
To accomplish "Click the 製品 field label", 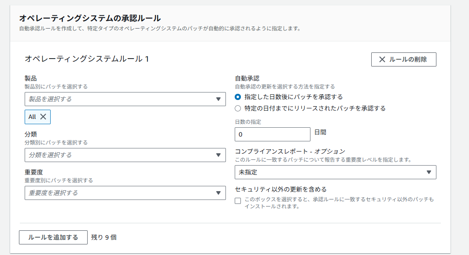I will coord(31,78).
